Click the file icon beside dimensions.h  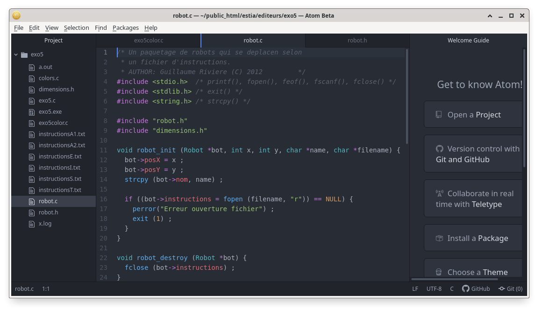click(32, 90)
